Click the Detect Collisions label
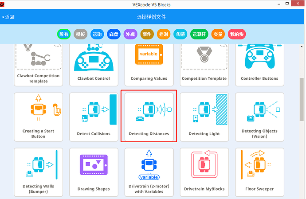This screenshot has width=306, height=199. [x=94, y=134]
